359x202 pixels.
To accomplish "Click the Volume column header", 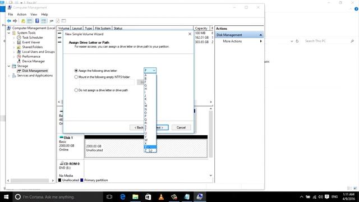I will click(63, 29).
